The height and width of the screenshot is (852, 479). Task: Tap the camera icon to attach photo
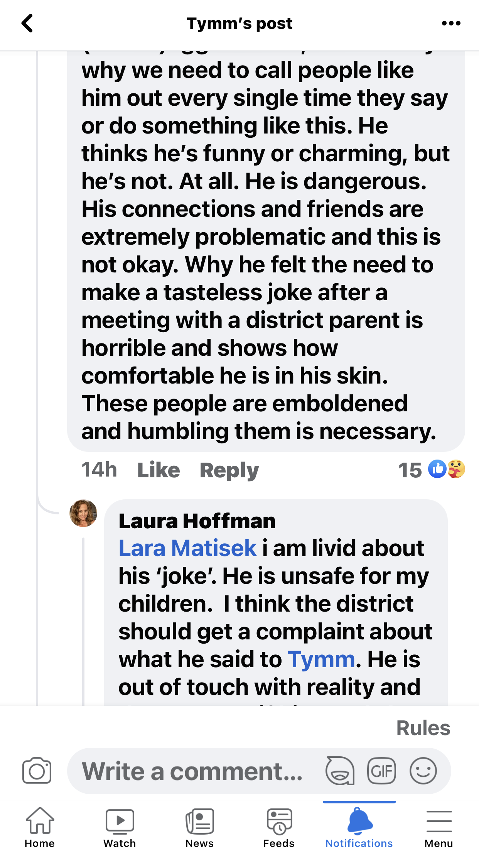tap(37, 771)
